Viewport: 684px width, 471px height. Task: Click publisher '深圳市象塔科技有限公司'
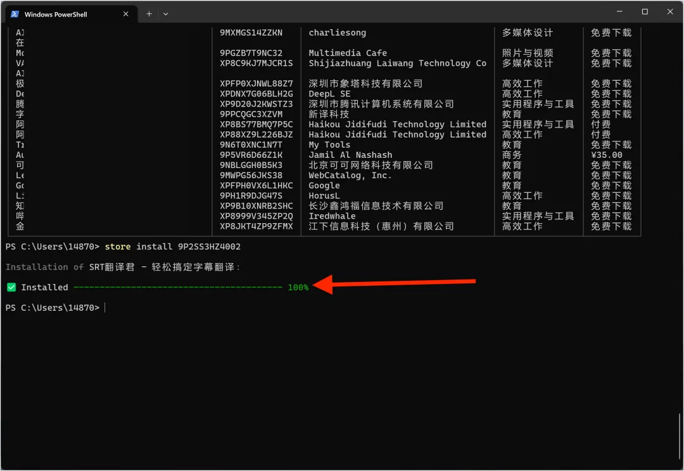click(x=365, y=84)
